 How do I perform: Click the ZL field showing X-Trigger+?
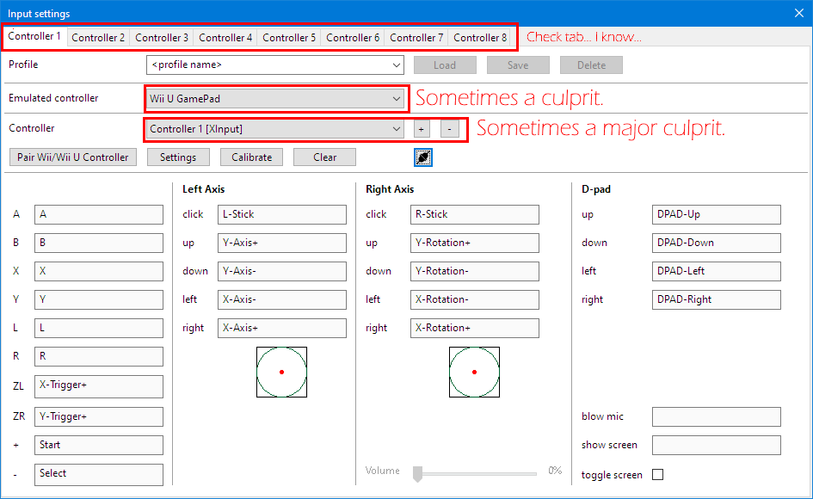(x=99, y=386)
